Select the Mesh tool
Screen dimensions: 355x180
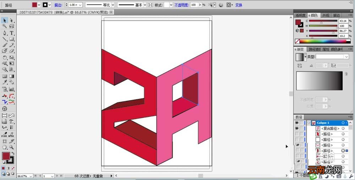tap(5, 76)
